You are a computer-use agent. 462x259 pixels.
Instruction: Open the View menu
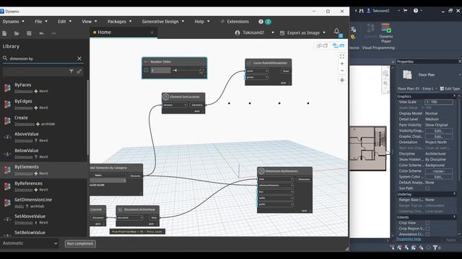90,22
